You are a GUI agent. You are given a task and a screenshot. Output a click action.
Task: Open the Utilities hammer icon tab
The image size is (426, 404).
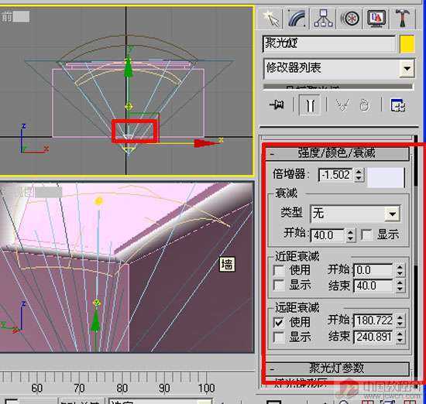point(403,19)
